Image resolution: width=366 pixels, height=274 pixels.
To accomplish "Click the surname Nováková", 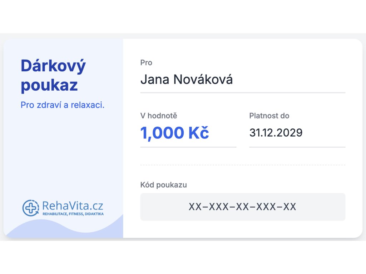I will 203,79.
